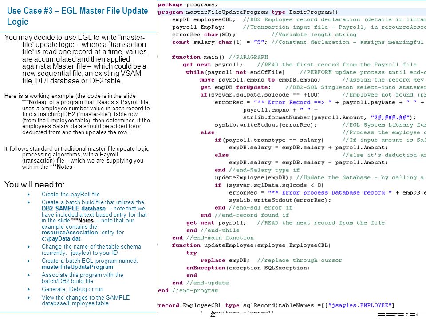
Task: Click the loop line "while(payroll not endOfFile)"
Action: [x=235, y=72]
